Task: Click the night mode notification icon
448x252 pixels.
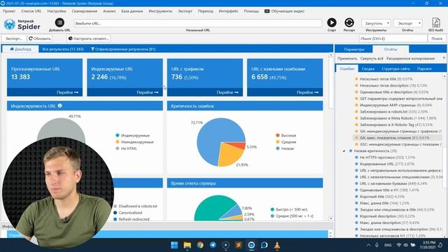Action: pos(440,245)
